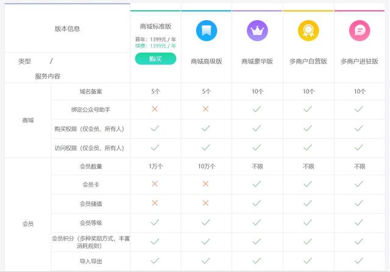This screenshot has width=390, height=272.
Task: Click 购买权限（仅会员、所有人）row label
Action: pos(90,129)
